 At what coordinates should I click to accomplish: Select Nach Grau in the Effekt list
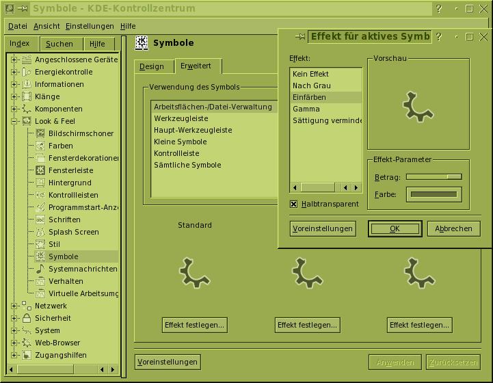tap(325, 85)
